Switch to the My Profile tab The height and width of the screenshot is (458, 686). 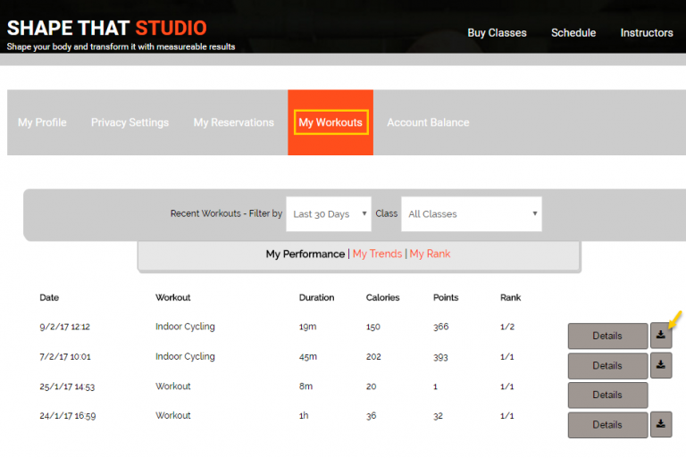pos(42,122)
